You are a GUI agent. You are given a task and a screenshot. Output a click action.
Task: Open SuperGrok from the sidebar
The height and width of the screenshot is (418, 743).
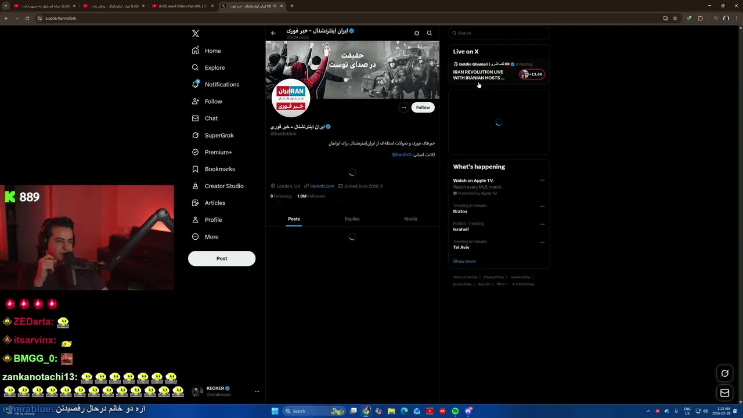[213, 135]
